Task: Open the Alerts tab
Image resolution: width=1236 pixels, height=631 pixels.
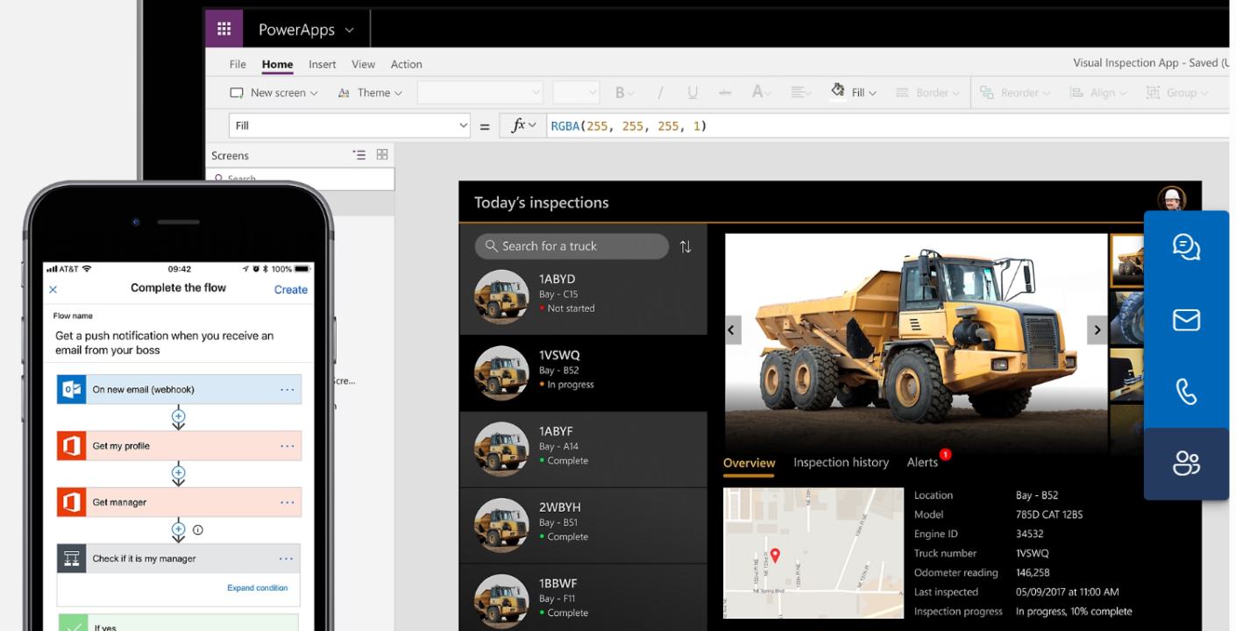Action: 923,462
